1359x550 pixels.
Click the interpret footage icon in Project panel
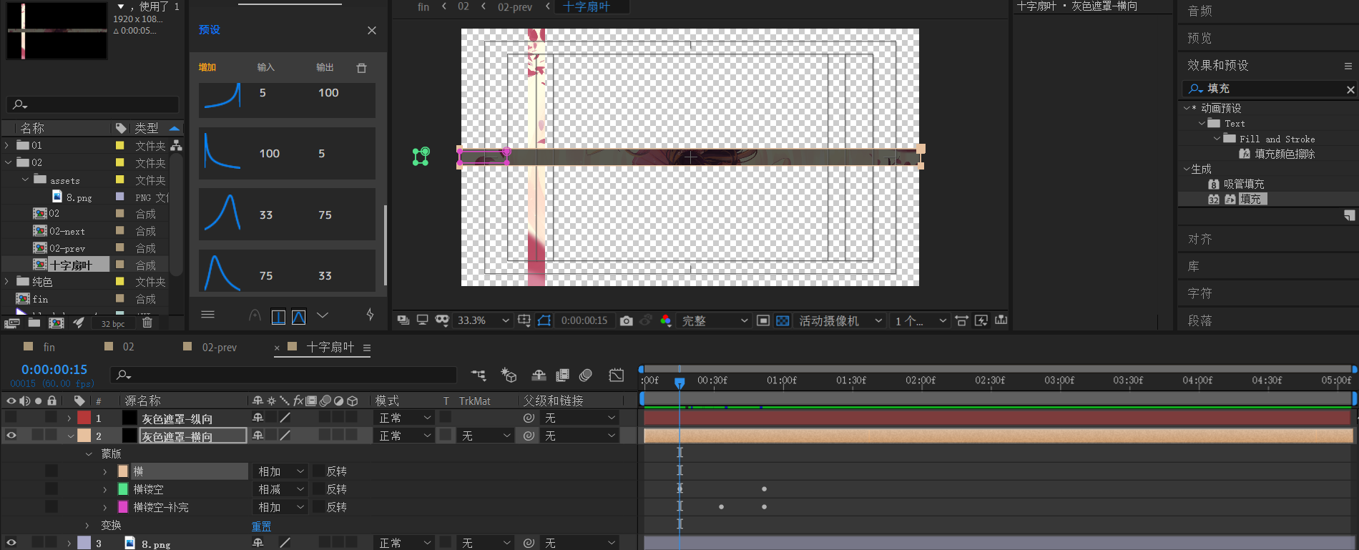click(11, 323)
